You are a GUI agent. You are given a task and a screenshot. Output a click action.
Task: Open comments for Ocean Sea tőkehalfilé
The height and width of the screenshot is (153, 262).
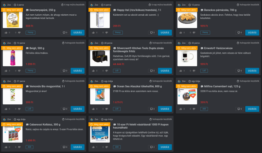(x=152, y=109)
